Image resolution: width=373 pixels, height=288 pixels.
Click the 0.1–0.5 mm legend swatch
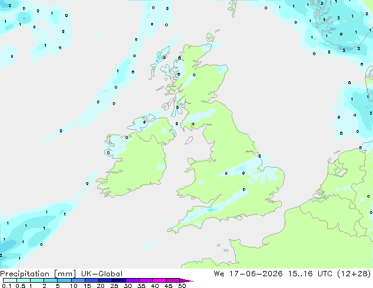[10, 280]
